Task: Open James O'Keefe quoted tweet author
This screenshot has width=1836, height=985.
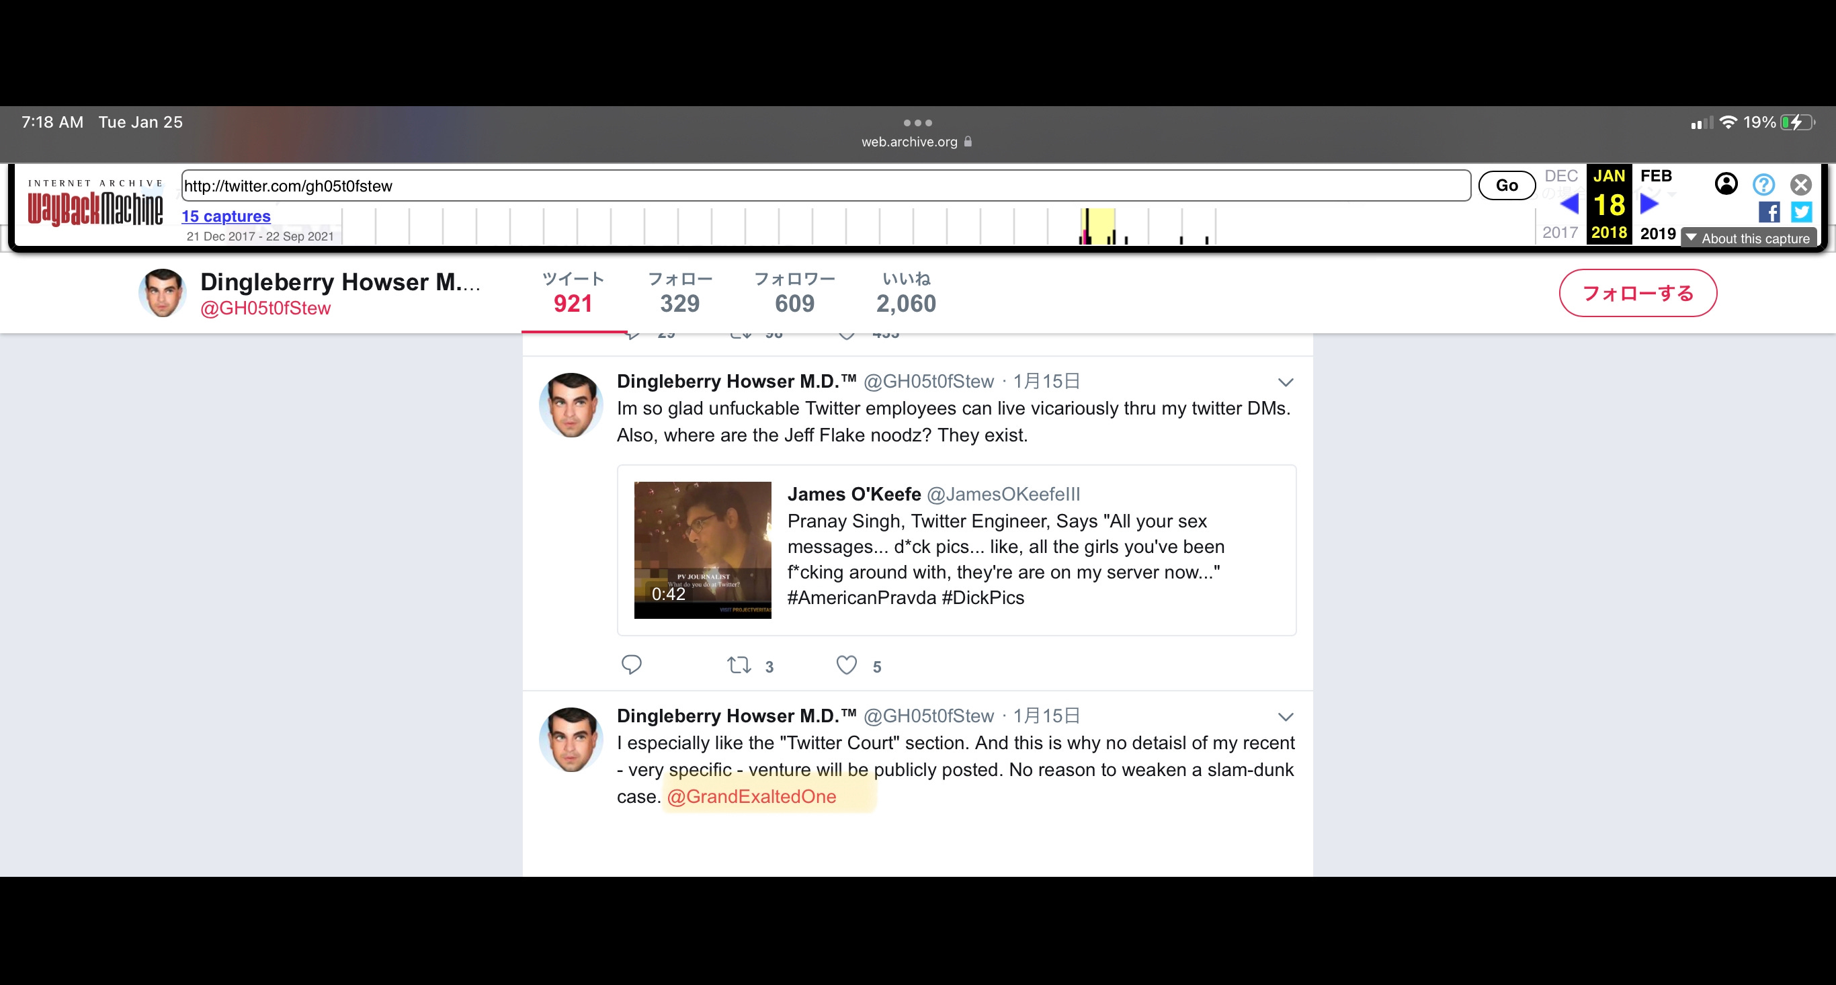Action: (x=854, y=494)
